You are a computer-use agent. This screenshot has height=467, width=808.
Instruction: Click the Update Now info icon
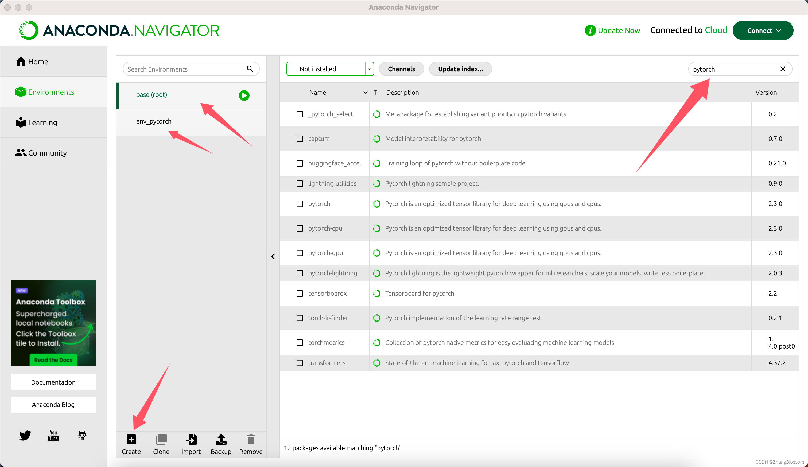click(590, 30)
